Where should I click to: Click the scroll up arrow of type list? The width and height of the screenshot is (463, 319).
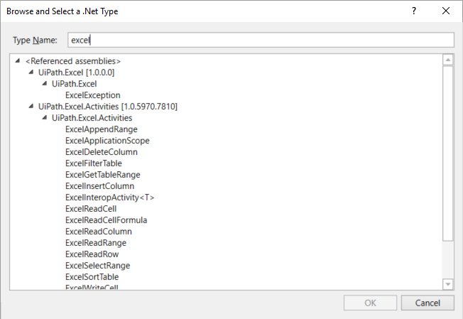tap(448, 60)
